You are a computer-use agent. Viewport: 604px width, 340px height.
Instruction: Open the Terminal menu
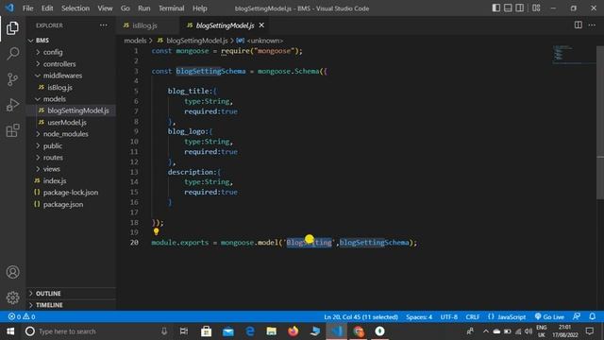pyautogui.click(x=171, y=8)
